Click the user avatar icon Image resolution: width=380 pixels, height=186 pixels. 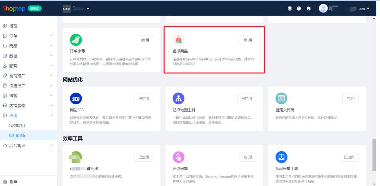[x=323, y=8]
